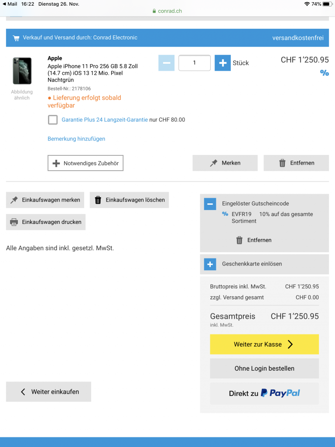Remove the iPhone with Entfernen trash button

(296, 163)
